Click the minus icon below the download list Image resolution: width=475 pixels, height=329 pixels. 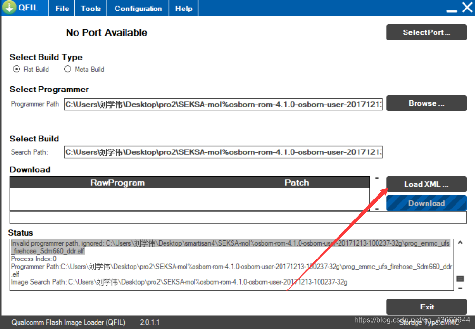(377, 209)
